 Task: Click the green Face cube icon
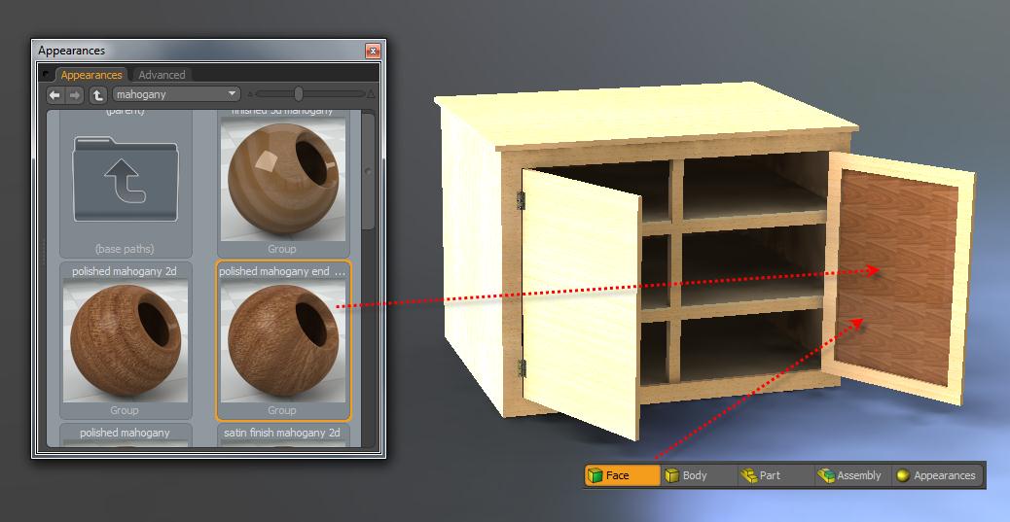click(x=595, y=475)
